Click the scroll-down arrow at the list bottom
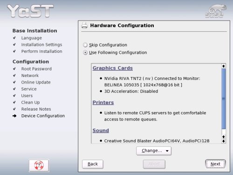 [224, 141]
